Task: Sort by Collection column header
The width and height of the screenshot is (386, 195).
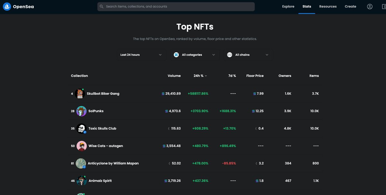Action: pyautogui.click(x=79, y=76)
